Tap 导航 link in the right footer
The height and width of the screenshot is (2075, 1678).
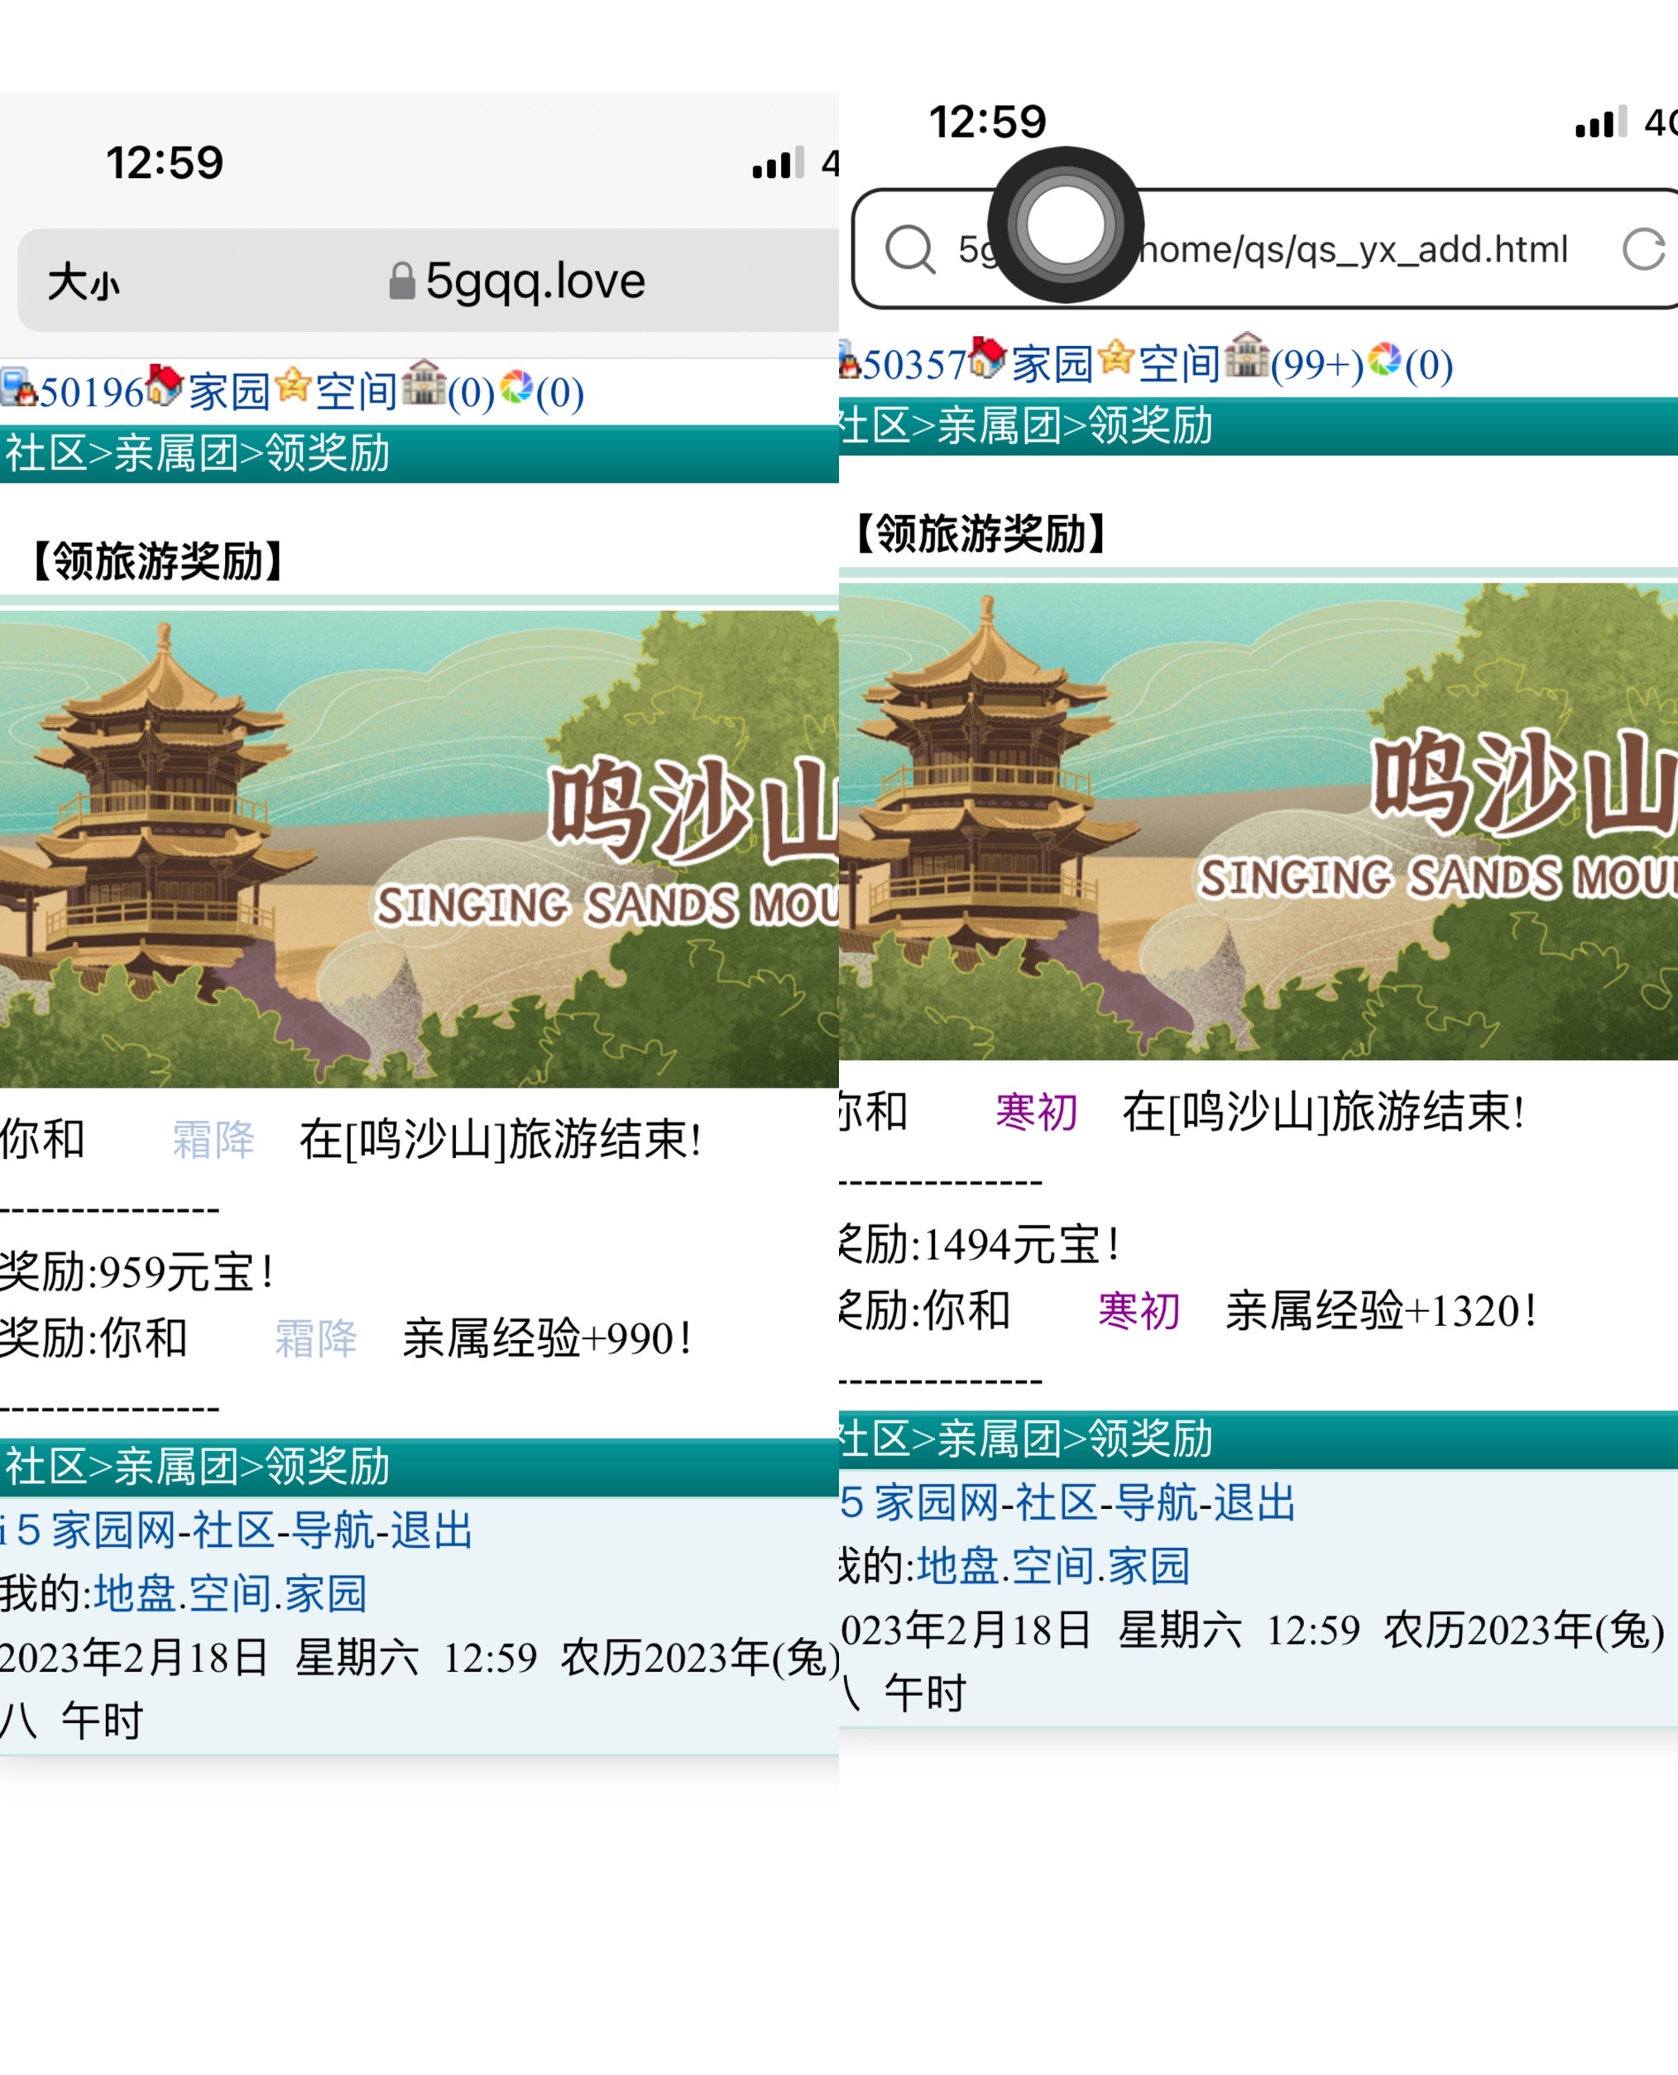1156,1502
